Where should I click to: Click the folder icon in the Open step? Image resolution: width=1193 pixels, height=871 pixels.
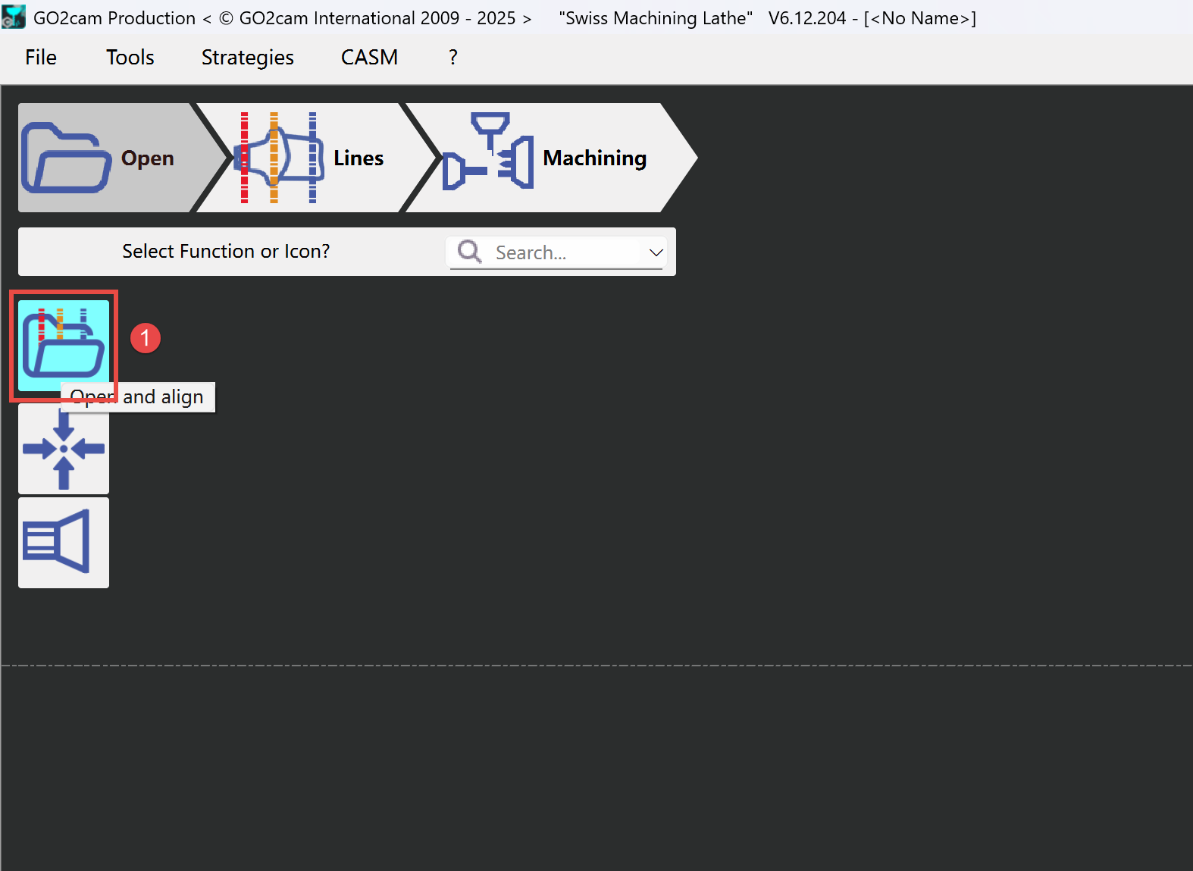point(67,158)
